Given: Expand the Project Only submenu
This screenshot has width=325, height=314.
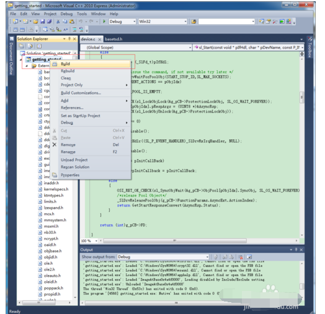Looking at the screenshot, I should [x=91, y=85].
